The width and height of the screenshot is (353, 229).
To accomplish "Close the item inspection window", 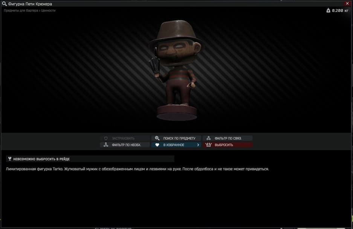I will click(x=347, y=3).
